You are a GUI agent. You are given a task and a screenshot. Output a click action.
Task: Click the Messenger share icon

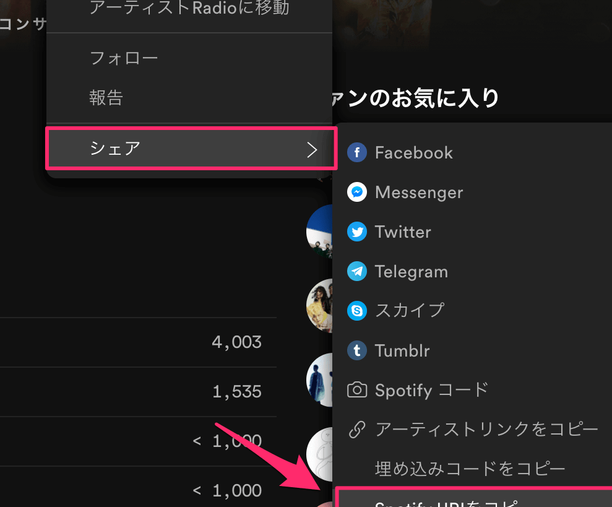tap(357, 192)
